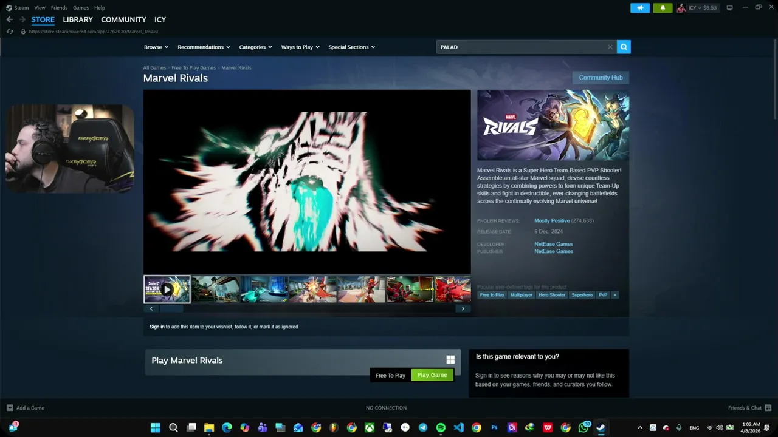The width and height of the screenshot is (778, 437).
Task: Click the back navigation arrow
Action: tap(10, 19)
